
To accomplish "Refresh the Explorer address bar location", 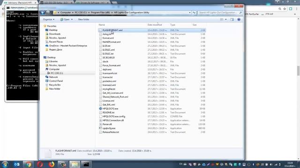I will [194, 13].
